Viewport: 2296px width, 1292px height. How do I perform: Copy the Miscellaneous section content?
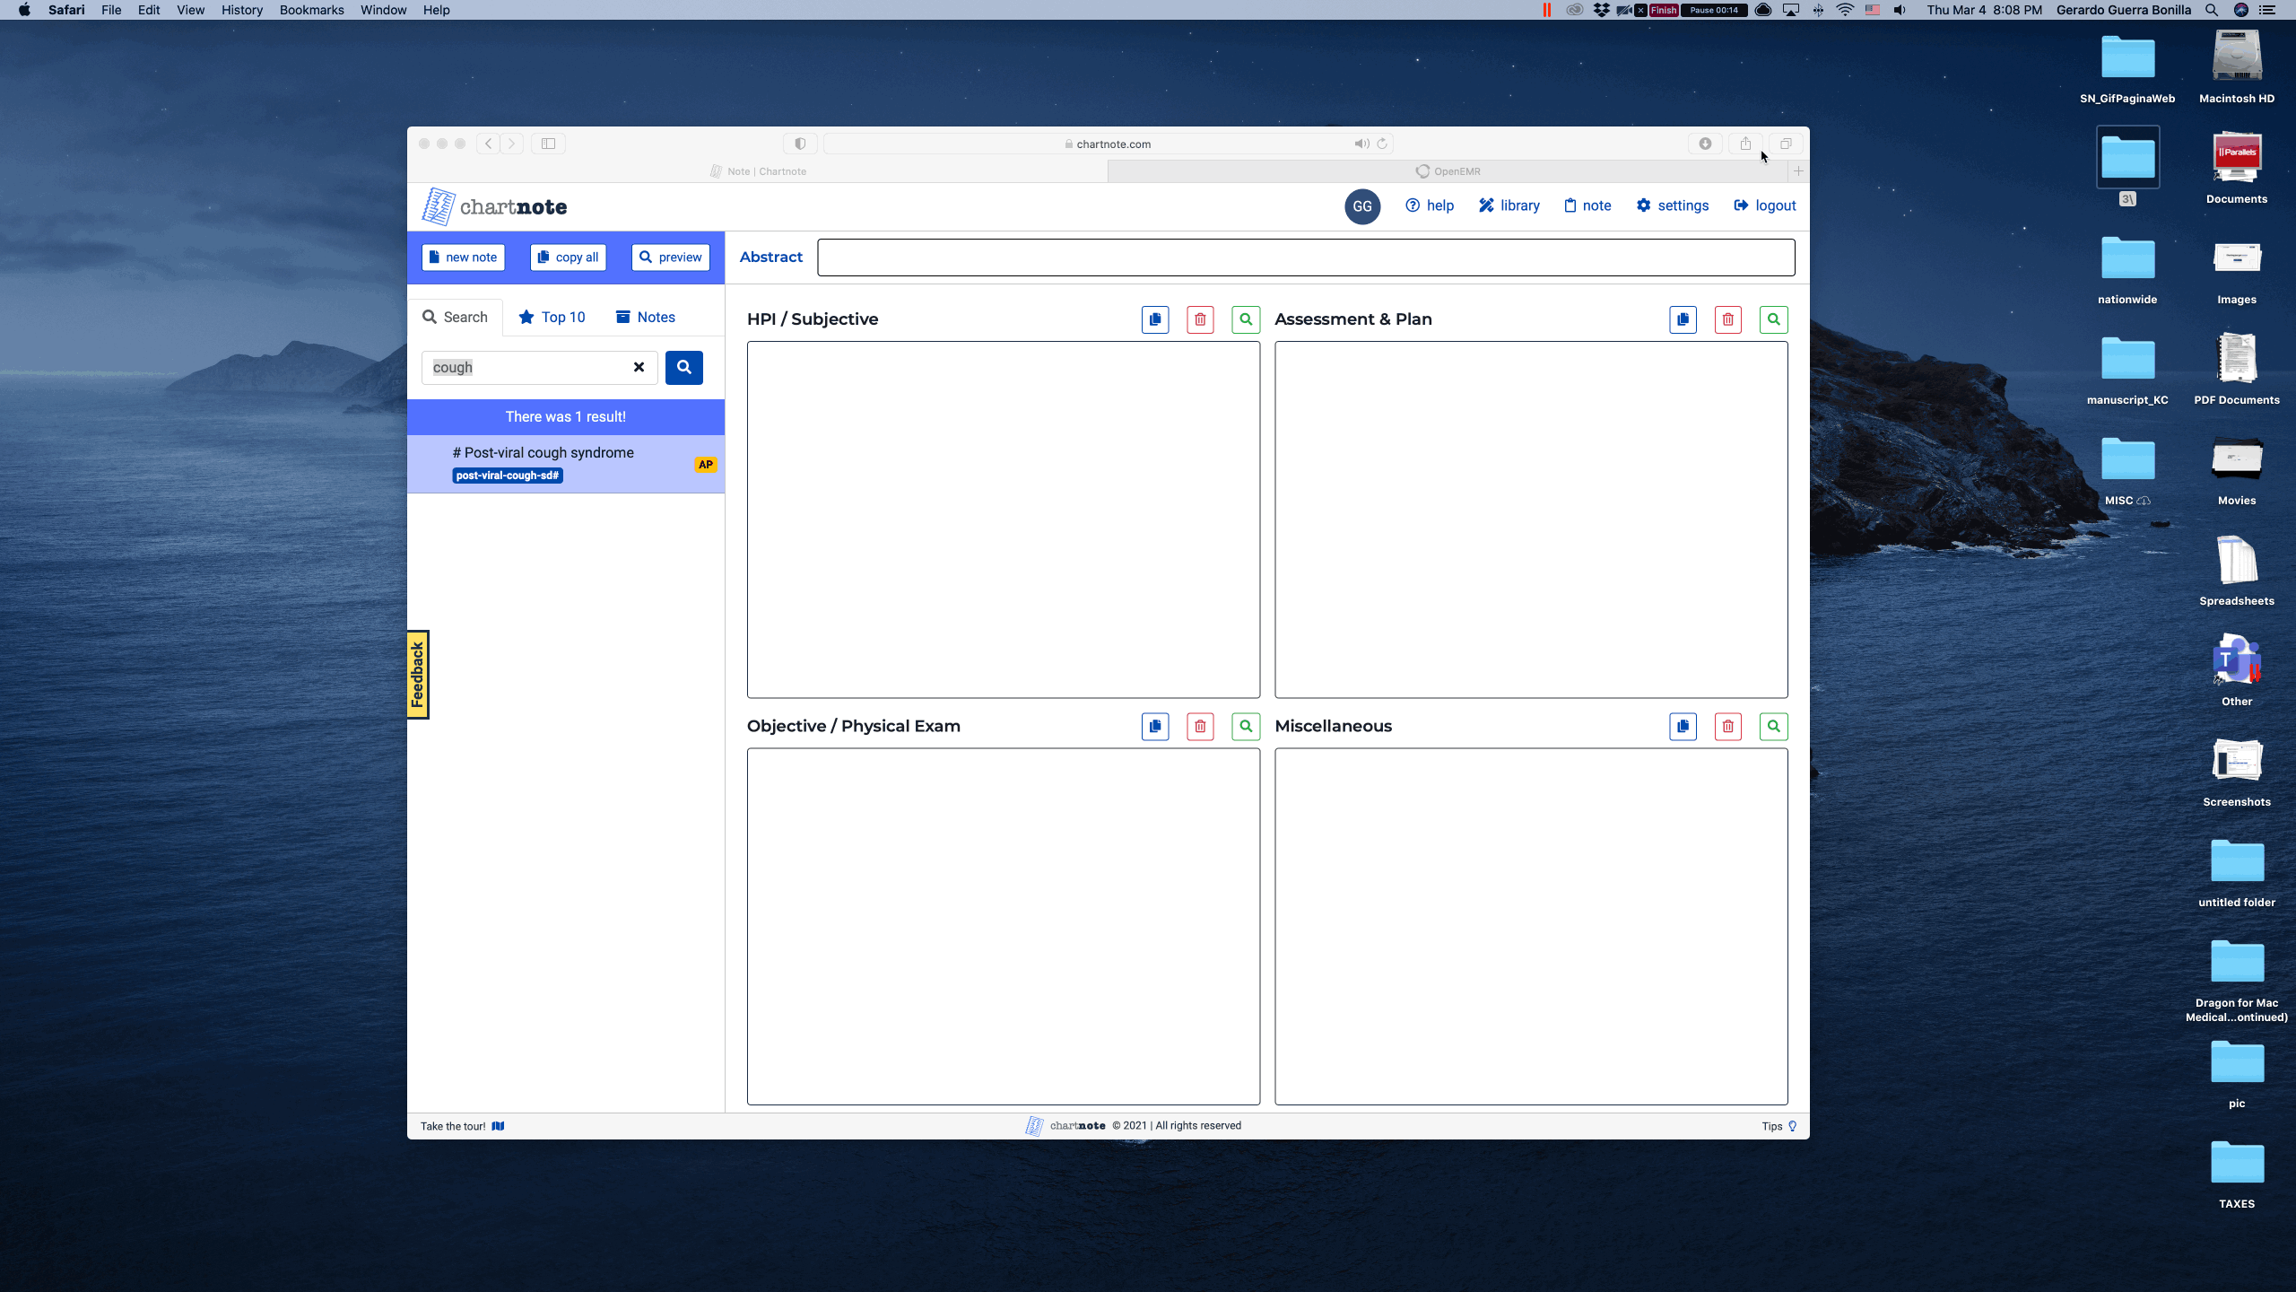pyautogui.click(x=1683, y=726)
